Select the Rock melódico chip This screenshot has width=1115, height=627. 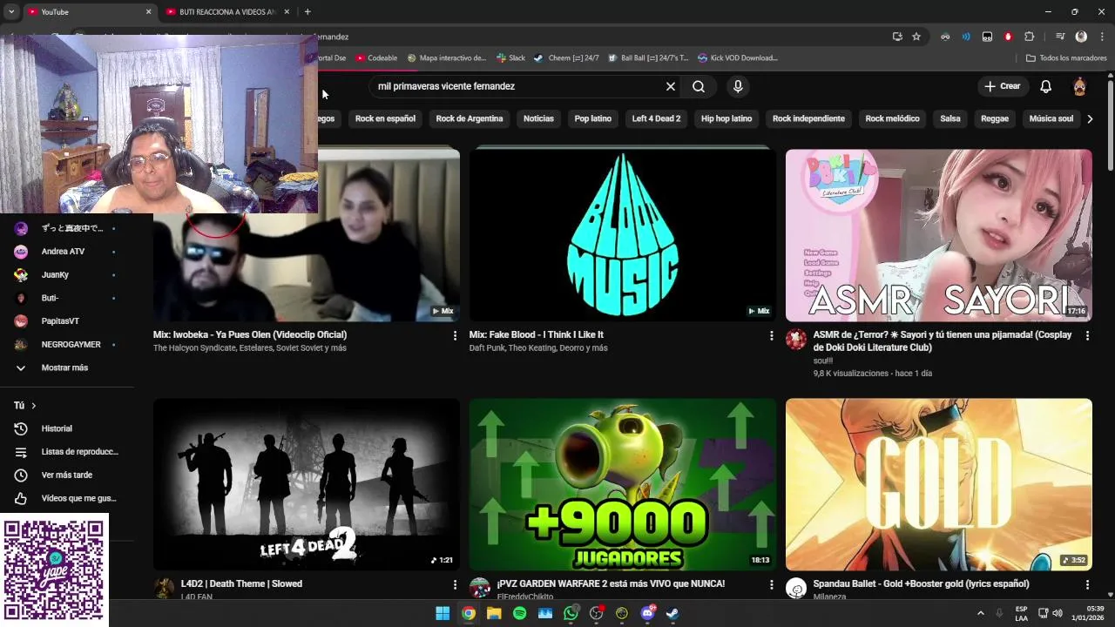tap(892, 118)
